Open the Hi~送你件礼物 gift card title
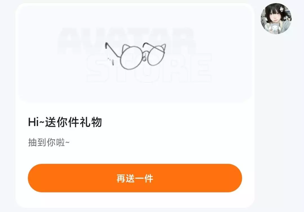The height and width of the screenshot is (212, 304). [65, 122]
